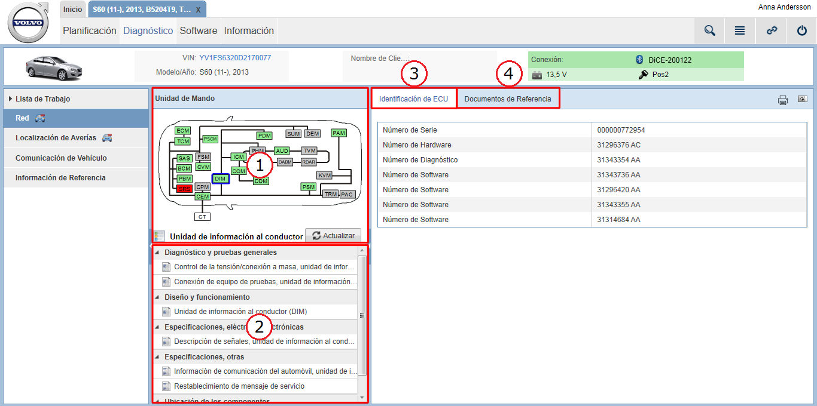The width and height of the screenshot is (817, 406).
Task: Open Descripción de señales document
Action: (x=255, y=342)
